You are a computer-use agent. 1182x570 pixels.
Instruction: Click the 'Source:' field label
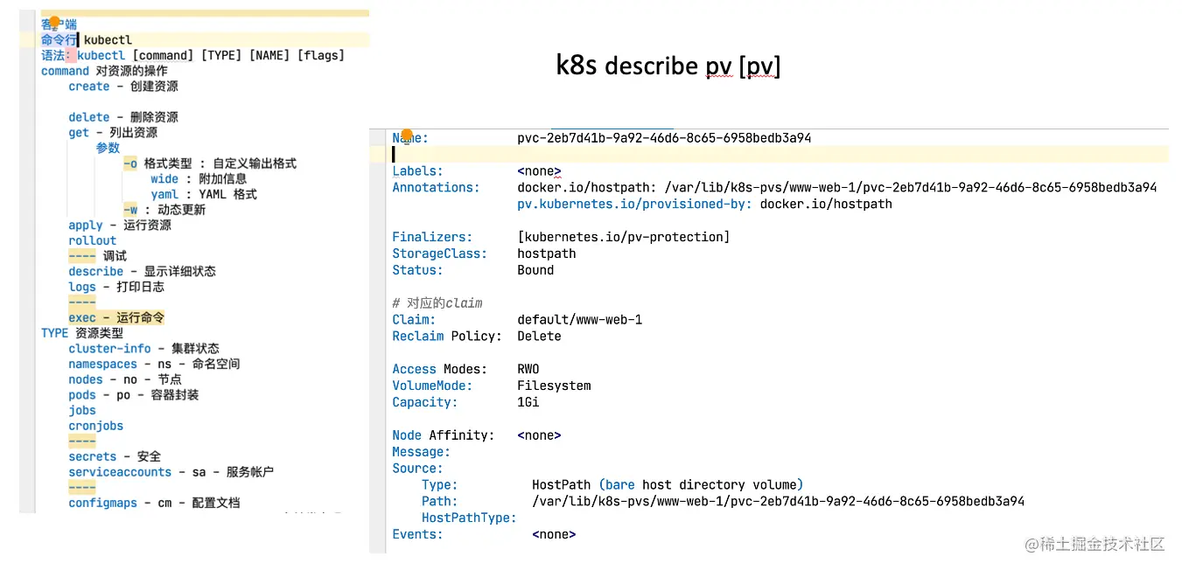pyautogui.click(x=417, y=469)
